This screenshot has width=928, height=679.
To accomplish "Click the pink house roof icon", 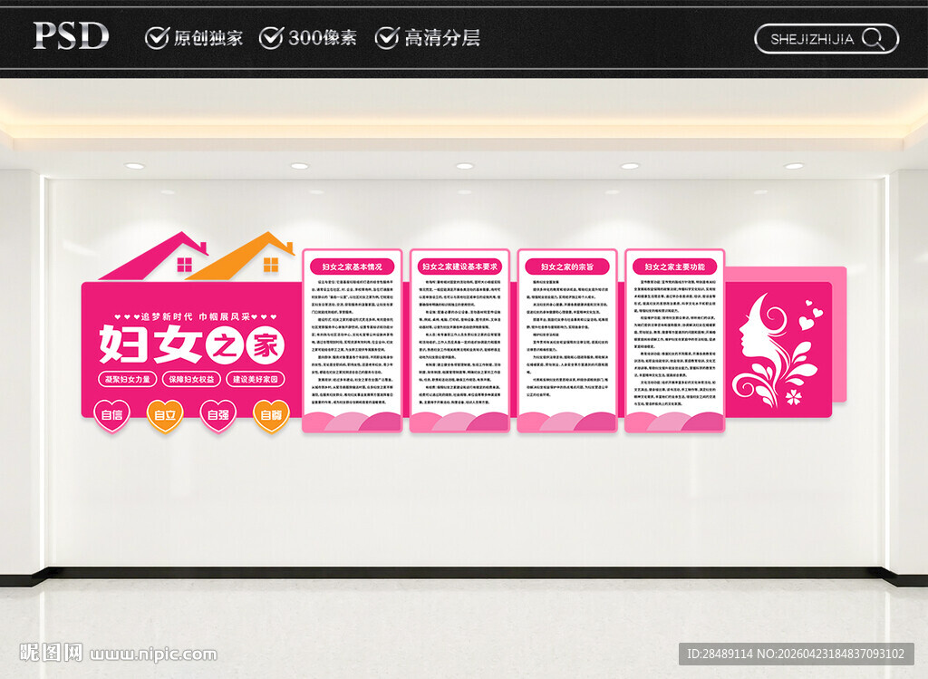I will tap(154, 256).
